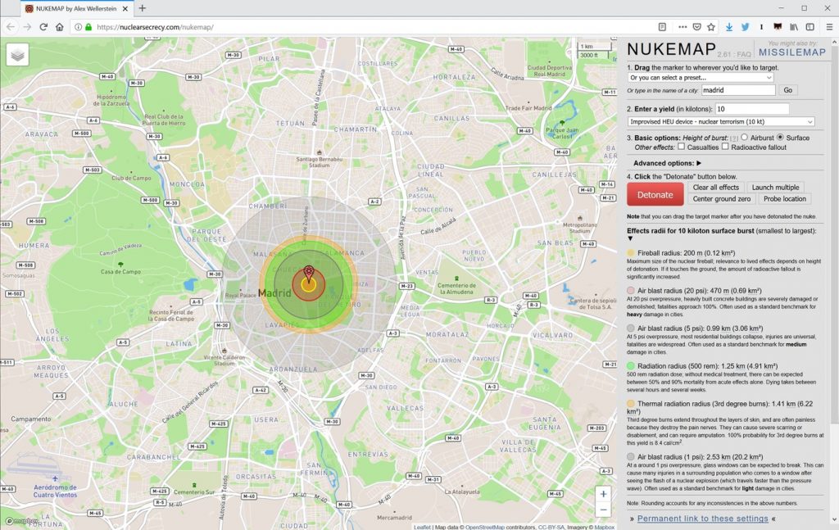
Task: Click the Radiation radius green swatch
Action: [x=631, y=366]
